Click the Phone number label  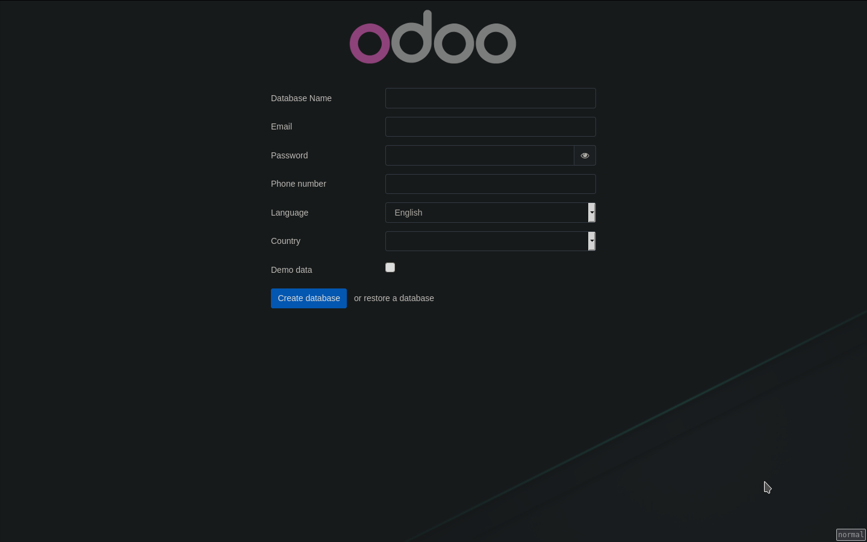click(x=298, y=184)
